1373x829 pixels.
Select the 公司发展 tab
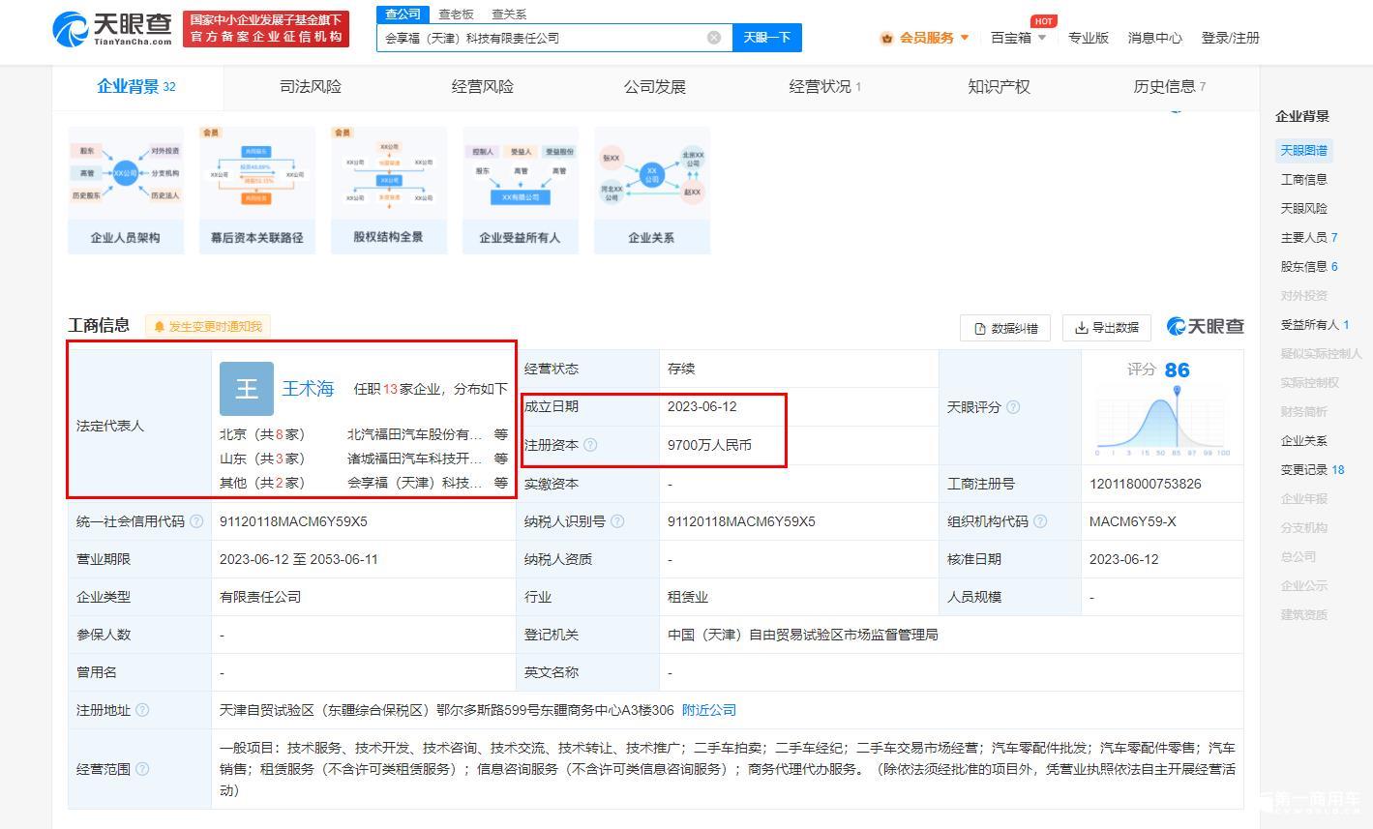coord(654,87)
